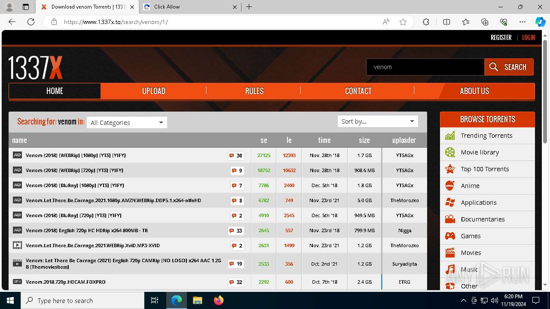
Task: Click the Applications windows icon
Action: [x=450, y=203]
